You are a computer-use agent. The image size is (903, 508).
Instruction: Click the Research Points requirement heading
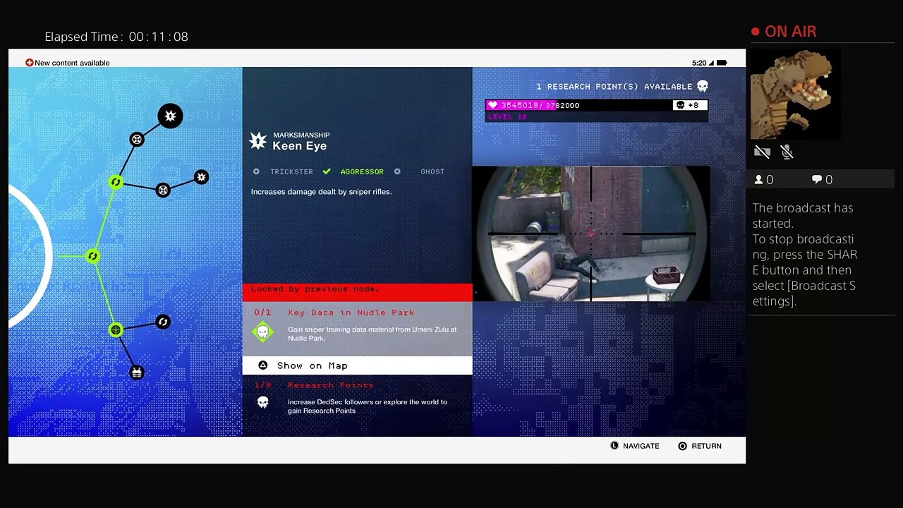point(331,385)
